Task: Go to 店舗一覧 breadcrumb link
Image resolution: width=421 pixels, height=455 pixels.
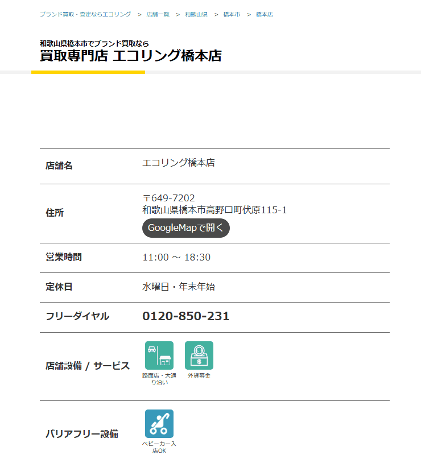Action: click(x=158, y=15)
